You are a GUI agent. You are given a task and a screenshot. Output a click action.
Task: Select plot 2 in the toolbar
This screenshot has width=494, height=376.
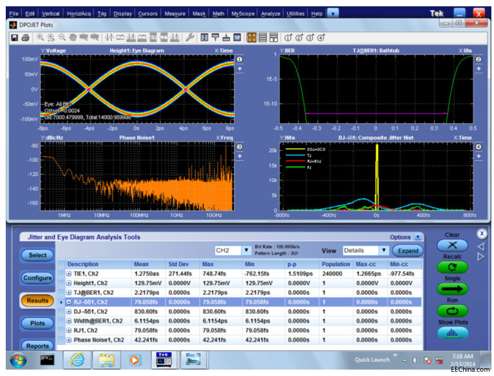tap(299, 38)
